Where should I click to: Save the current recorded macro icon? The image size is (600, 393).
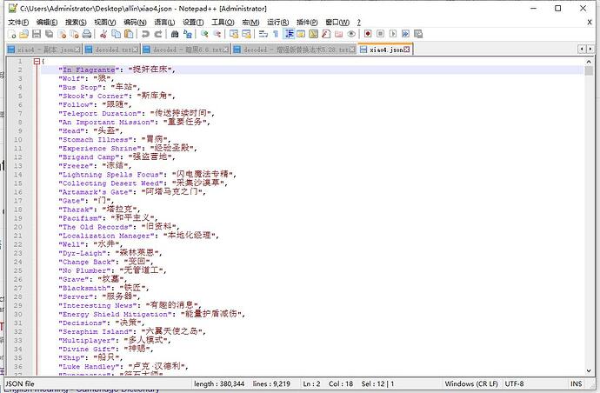coord(418,34)
